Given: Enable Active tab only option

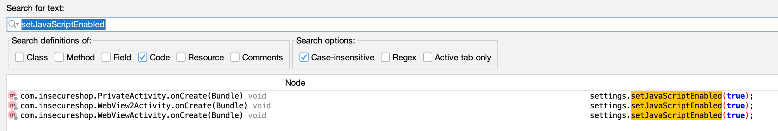Looking at the screenshot, I should click(428, 57).
